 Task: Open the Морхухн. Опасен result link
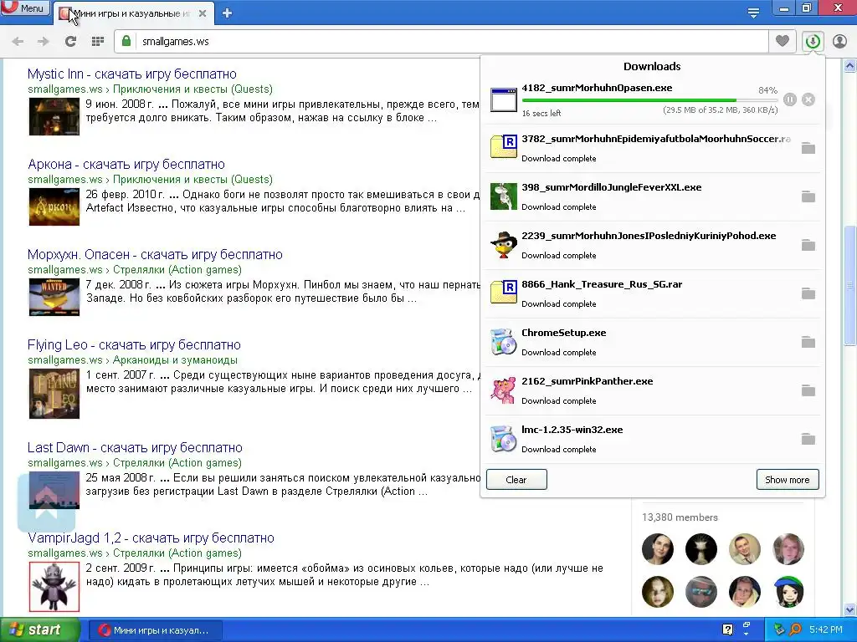(155, 254)
